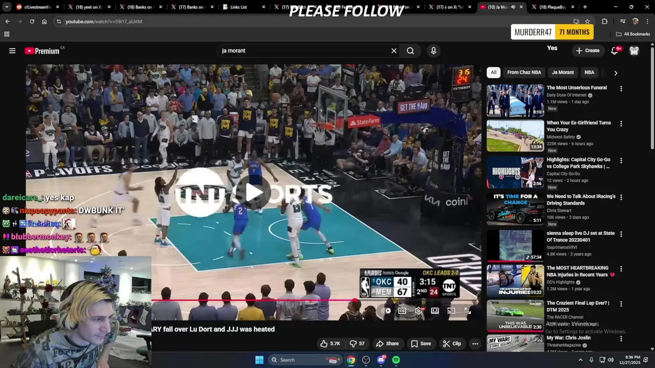This screenshot has width=655, height=368.
Task: Open 'The Most Unserious Funeral' thumbnail
Action: (515, 101)
